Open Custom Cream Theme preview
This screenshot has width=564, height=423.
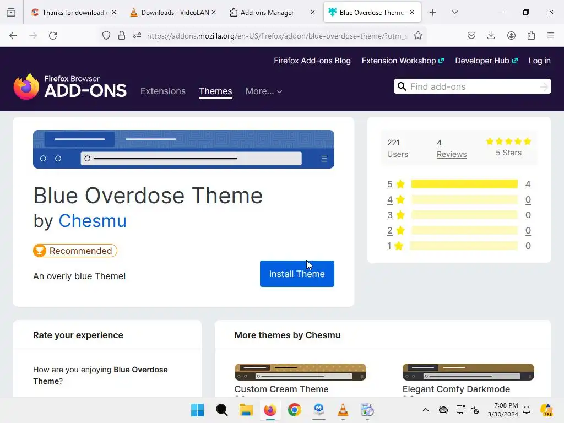tap(300, 372)
